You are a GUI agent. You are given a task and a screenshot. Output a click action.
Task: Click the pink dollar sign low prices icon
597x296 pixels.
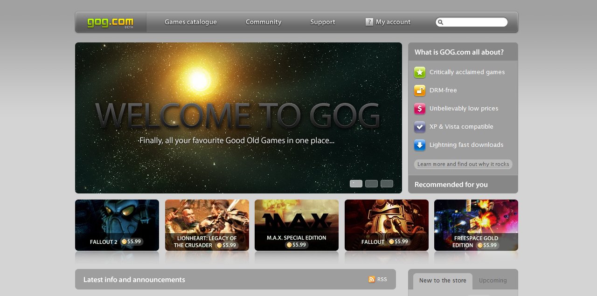tap(420, 109)
